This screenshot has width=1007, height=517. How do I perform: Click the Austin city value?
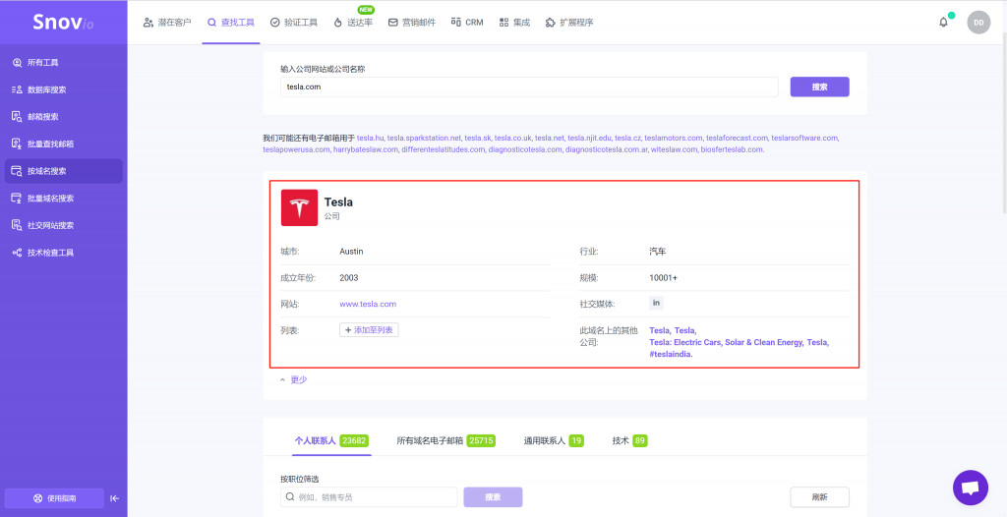click(351, 251)
